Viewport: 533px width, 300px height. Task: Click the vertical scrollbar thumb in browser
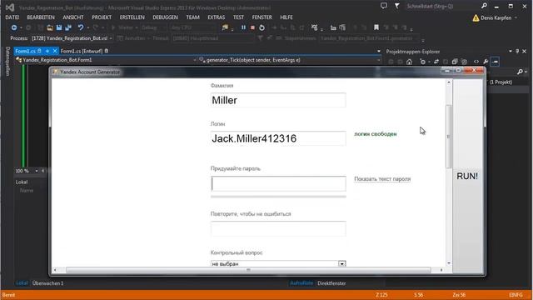pyautogui.click(x=448, y=137)
